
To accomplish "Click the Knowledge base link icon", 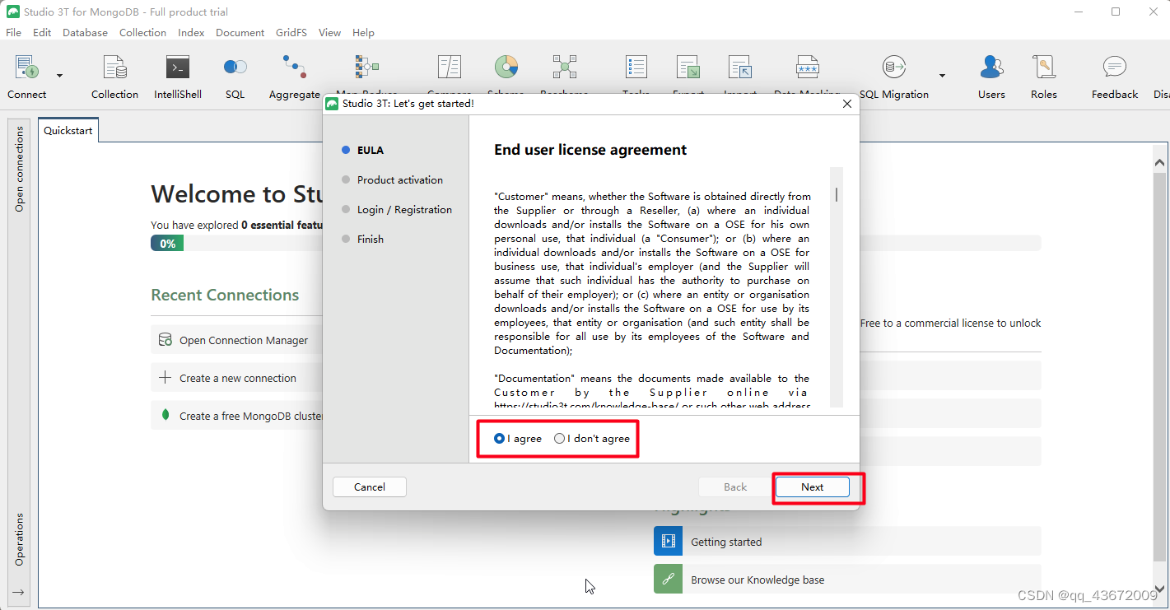I will click(669, 580).
